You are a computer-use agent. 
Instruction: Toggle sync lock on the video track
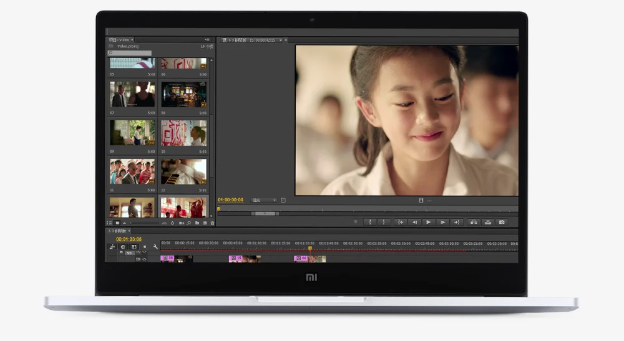click(x=138, y=259)
